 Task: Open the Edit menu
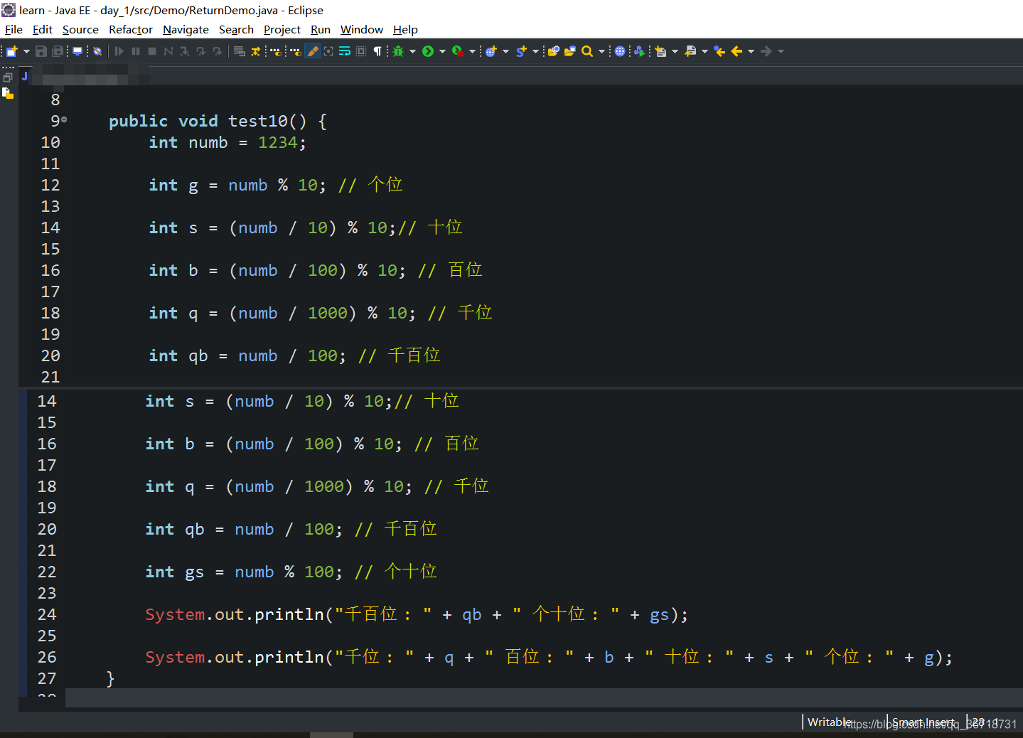[43, 30]
